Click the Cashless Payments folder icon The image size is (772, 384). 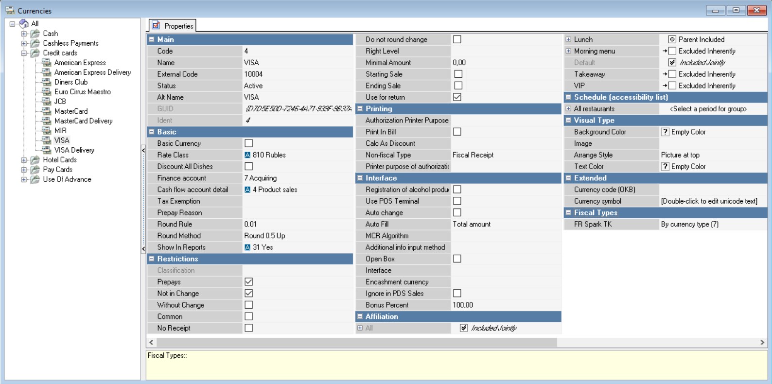(35, 43)
